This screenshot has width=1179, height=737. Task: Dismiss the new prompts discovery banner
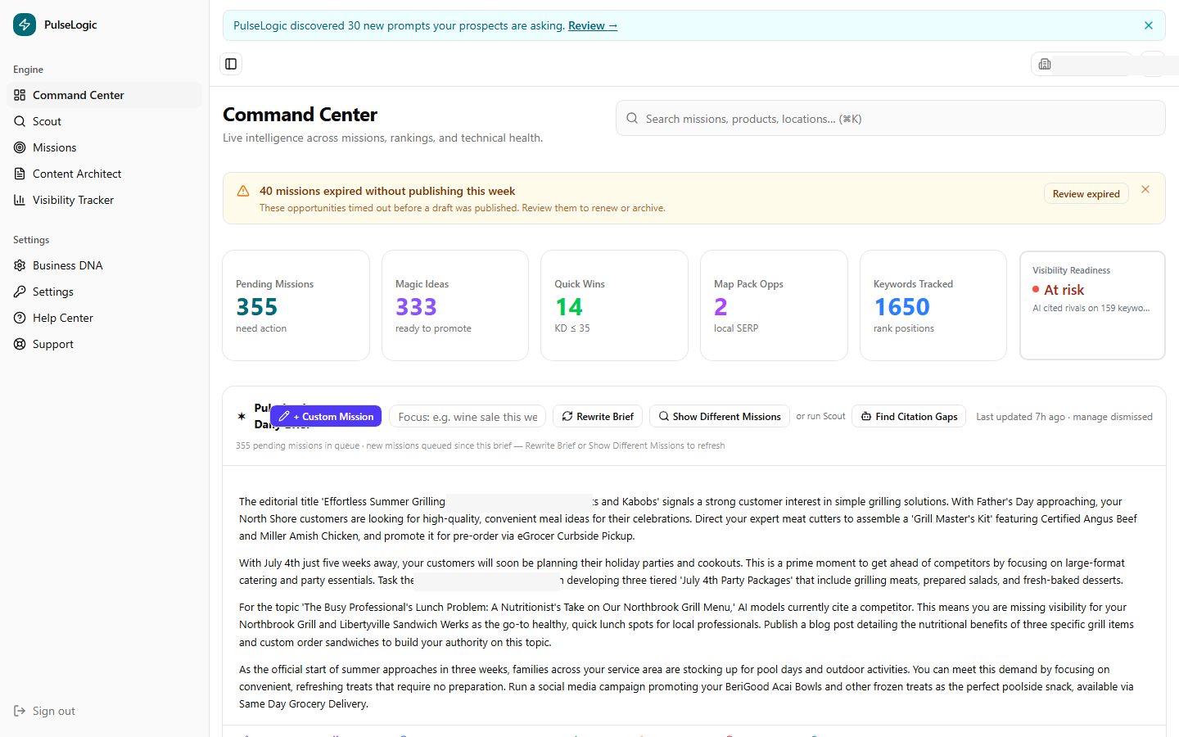pos(1149,25)
